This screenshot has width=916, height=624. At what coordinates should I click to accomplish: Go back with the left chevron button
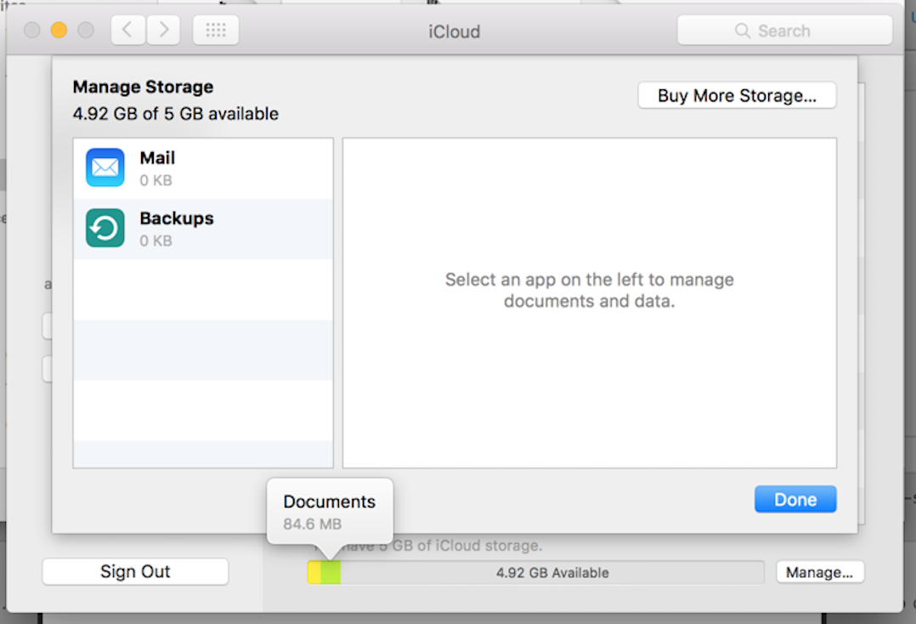click(x=128, y=30)
